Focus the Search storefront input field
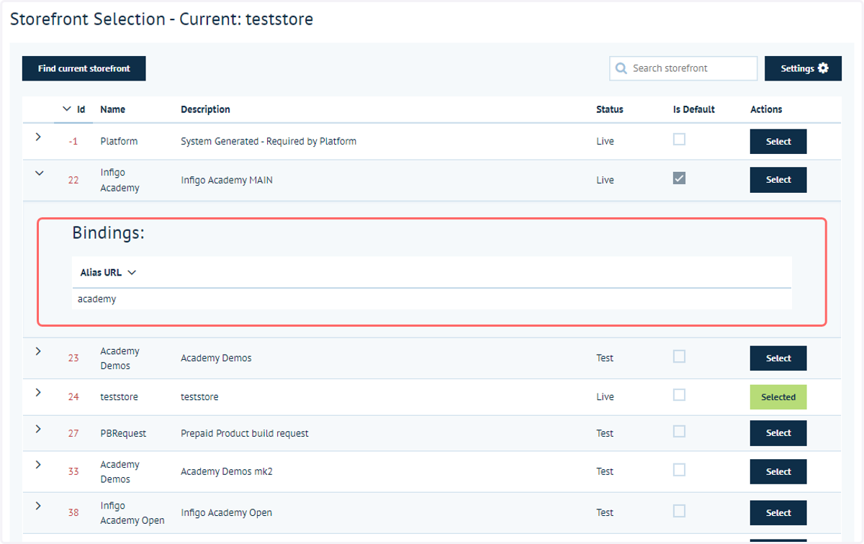 [683, 68]
